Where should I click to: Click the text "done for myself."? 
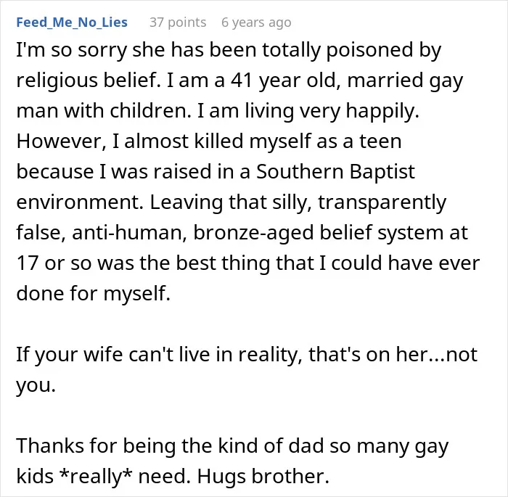(x=94, y=294)
